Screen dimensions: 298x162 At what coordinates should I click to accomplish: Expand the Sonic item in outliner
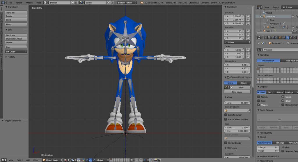[264, 27]
